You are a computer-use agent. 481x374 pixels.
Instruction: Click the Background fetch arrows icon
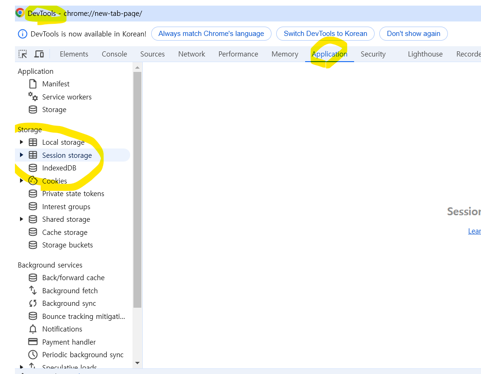[33, 290]
